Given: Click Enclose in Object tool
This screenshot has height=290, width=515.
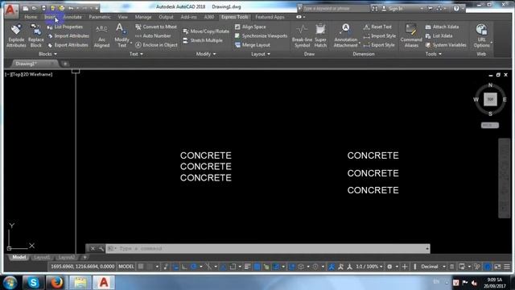Looking at the screenshot, I should click(156, 45).
